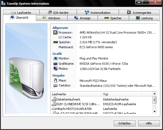163x130 pixels.
Task: Click the green graph icon on Leistung tab
Action: (138, 18)
